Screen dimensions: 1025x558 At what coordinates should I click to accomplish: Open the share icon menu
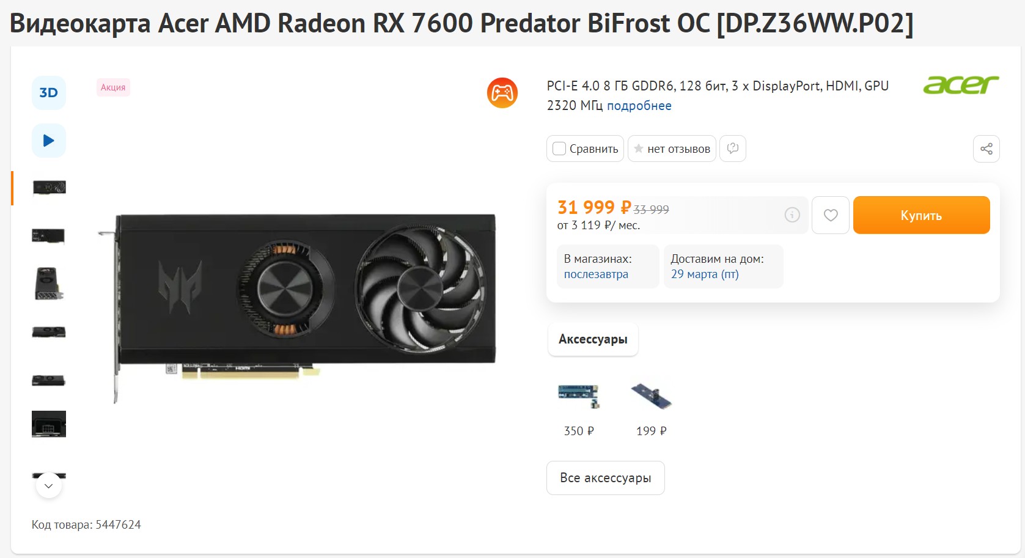coord(986,149)
